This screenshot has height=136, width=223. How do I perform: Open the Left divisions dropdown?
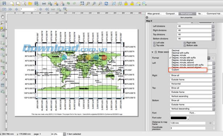coord(195,26)
